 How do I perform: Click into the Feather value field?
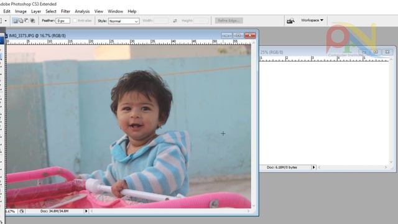(63, 21)
